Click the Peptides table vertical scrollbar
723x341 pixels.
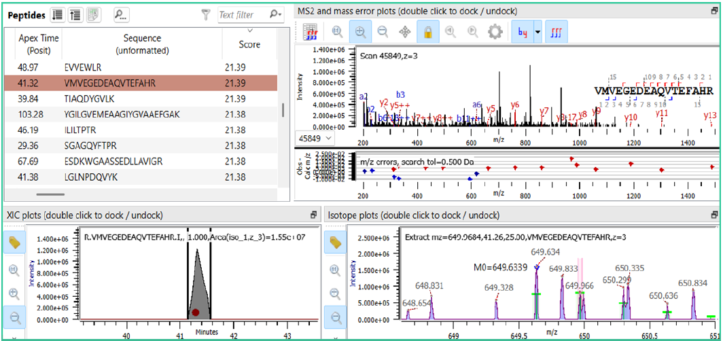[x=283, y=109]
